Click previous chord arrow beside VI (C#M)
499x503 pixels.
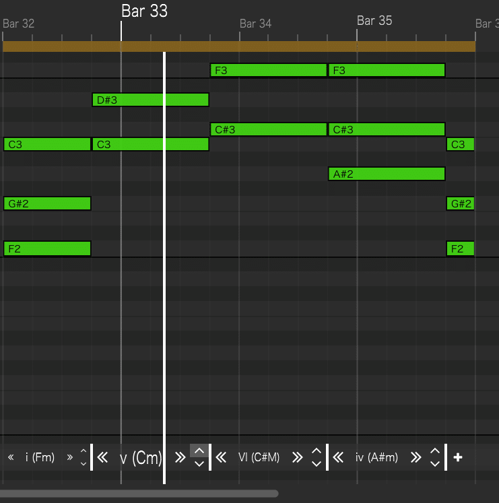click(x=221, y=457)
